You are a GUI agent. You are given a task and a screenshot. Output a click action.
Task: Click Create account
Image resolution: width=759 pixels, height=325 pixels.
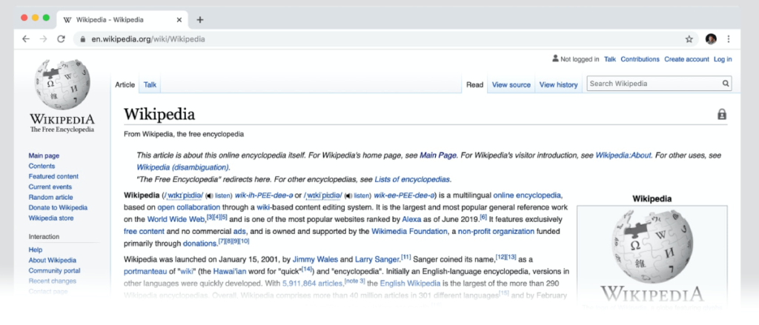click(x=686, y=59)
